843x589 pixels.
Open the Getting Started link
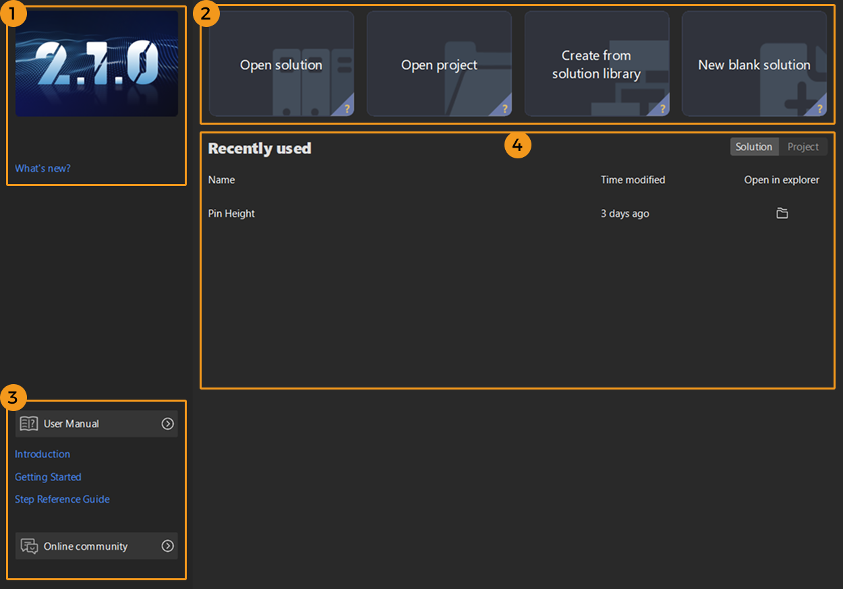coord(48,477)
